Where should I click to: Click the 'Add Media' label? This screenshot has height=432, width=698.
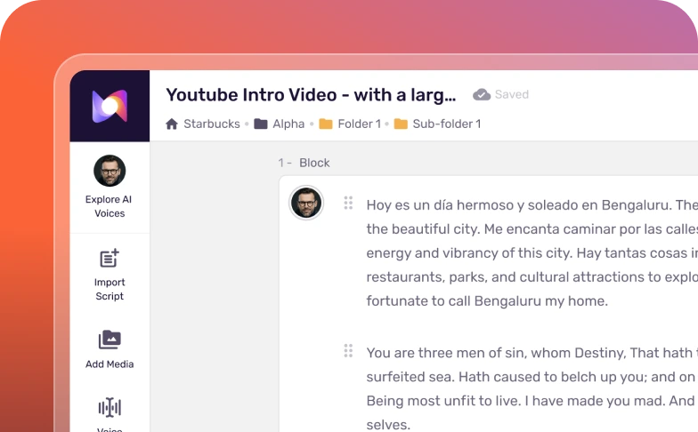tap(110, 364)
